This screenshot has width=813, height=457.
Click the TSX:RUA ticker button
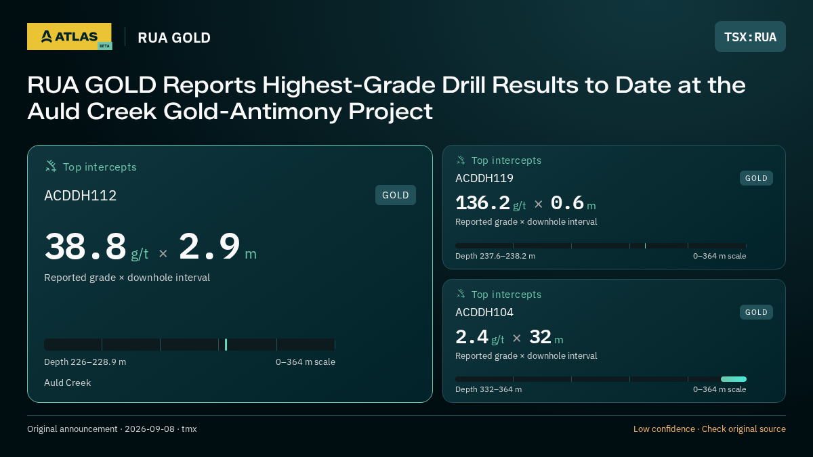click(x=750, y=37)
